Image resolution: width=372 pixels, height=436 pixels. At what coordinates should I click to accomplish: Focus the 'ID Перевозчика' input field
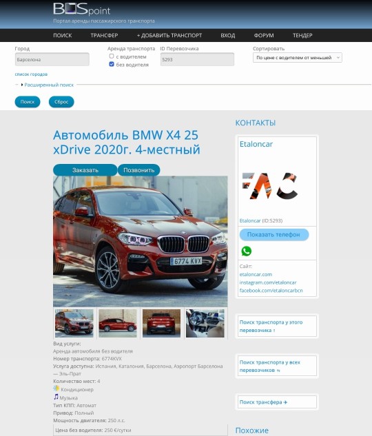pos(198,59)
